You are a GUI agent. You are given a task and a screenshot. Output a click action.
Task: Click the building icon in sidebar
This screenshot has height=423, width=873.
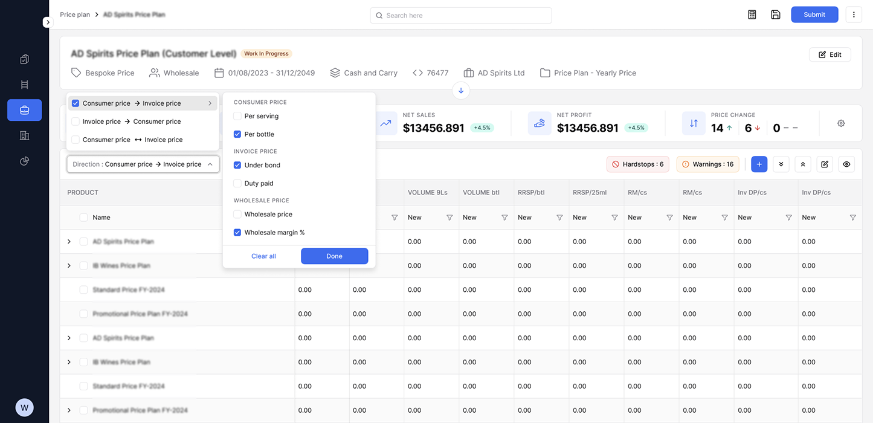(24, 135)
